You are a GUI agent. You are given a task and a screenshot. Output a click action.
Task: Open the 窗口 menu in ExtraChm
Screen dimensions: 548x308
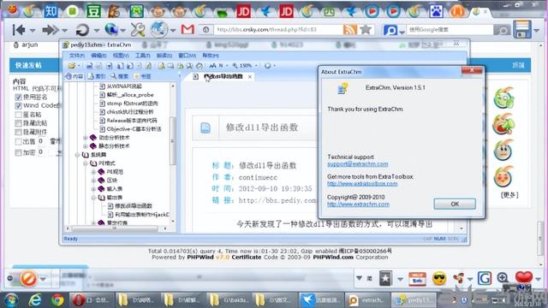(187, 56)
